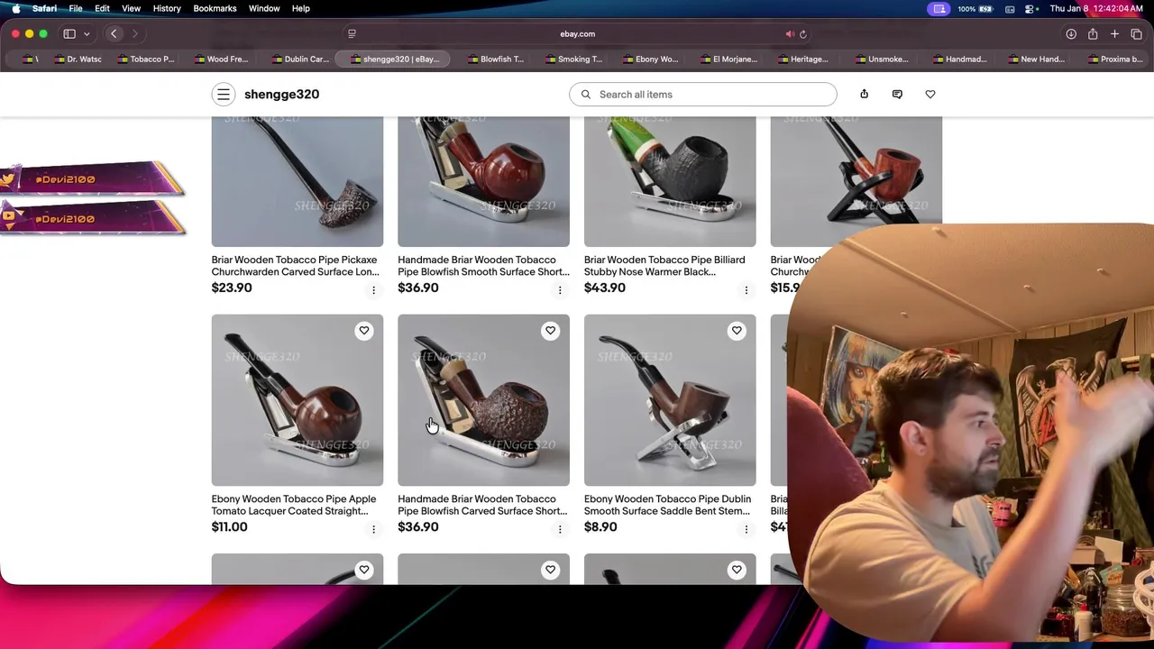Open the View menu
1154x649 pixels.
131,8
